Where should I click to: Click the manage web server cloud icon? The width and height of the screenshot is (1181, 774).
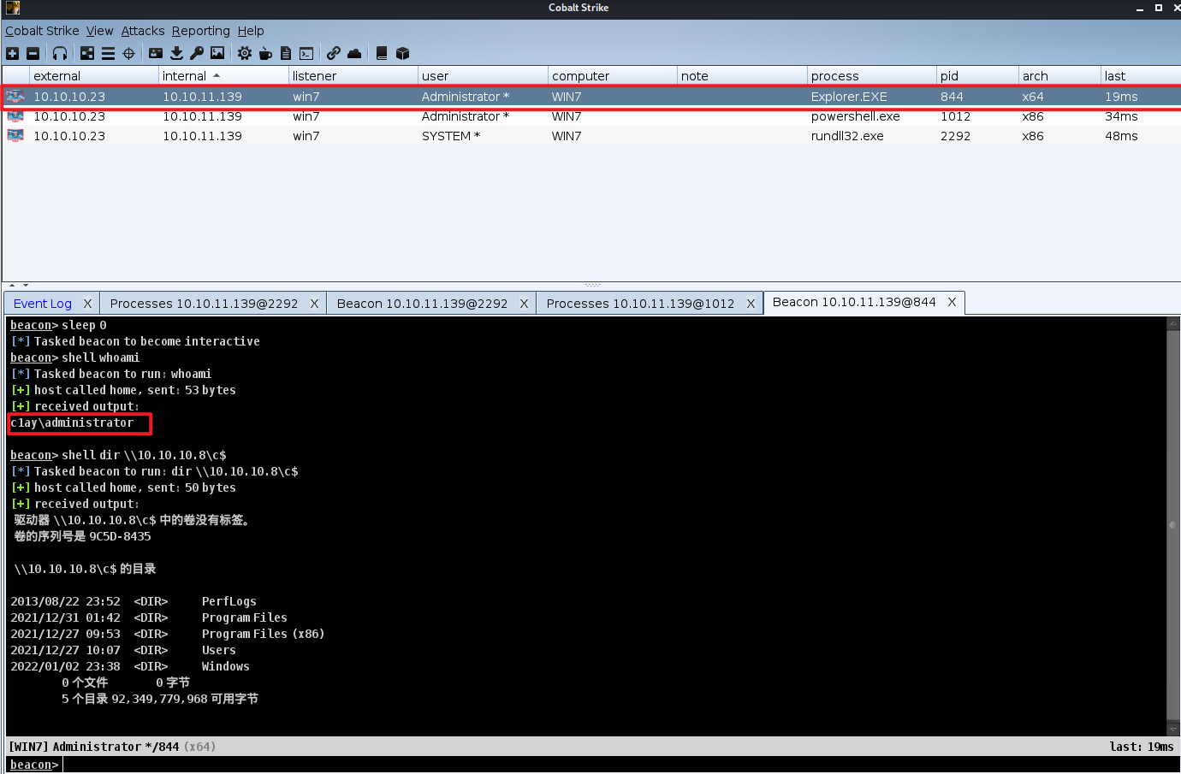(354, 53)
